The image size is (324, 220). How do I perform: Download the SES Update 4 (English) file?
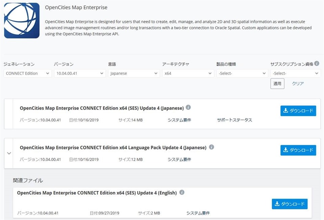click(x=290, y=204)
